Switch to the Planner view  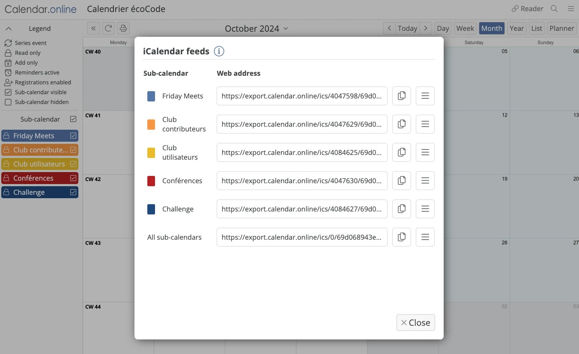point(561,28)
